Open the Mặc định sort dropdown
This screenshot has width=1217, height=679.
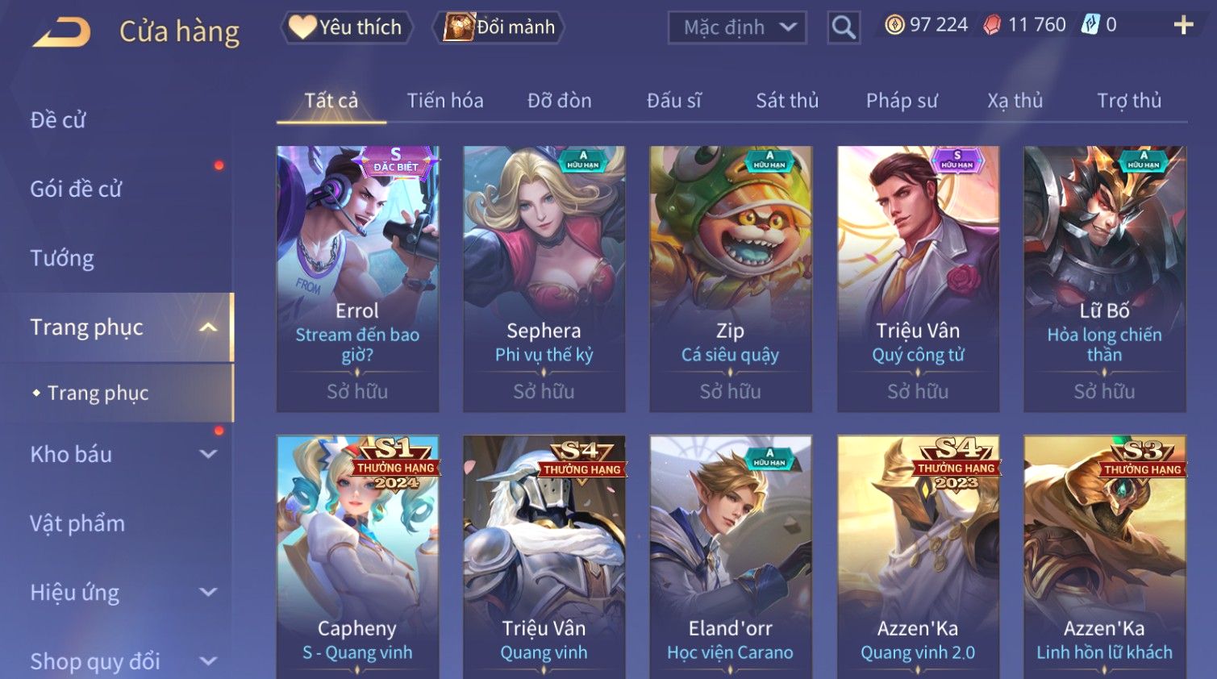[x=737, y=27]
